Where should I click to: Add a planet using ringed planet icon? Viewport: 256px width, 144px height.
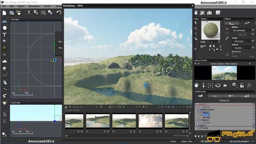pos(4,68)
